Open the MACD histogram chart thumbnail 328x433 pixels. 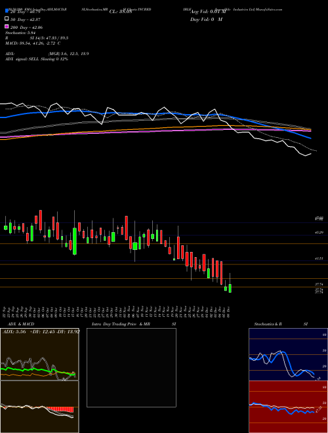[39, 407]
